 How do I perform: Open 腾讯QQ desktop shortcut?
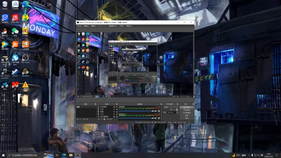pos(5,32)
